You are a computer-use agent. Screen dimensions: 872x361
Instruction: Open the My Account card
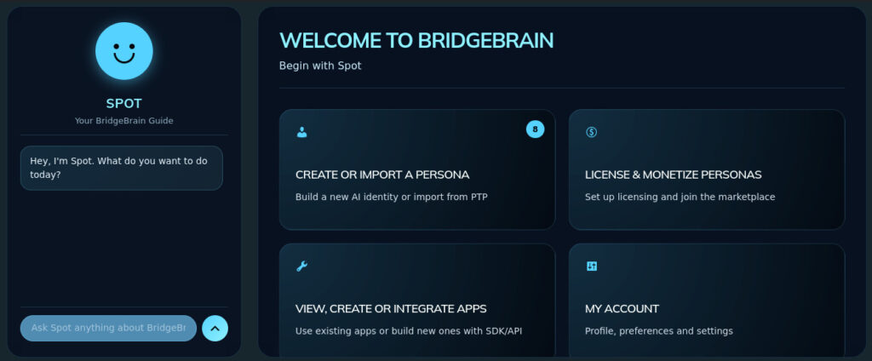pos(622,308)
